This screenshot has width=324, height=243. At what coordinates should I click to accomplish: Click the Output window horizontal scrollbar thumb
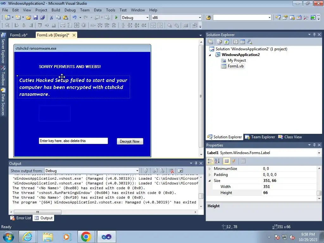[38, 212]
